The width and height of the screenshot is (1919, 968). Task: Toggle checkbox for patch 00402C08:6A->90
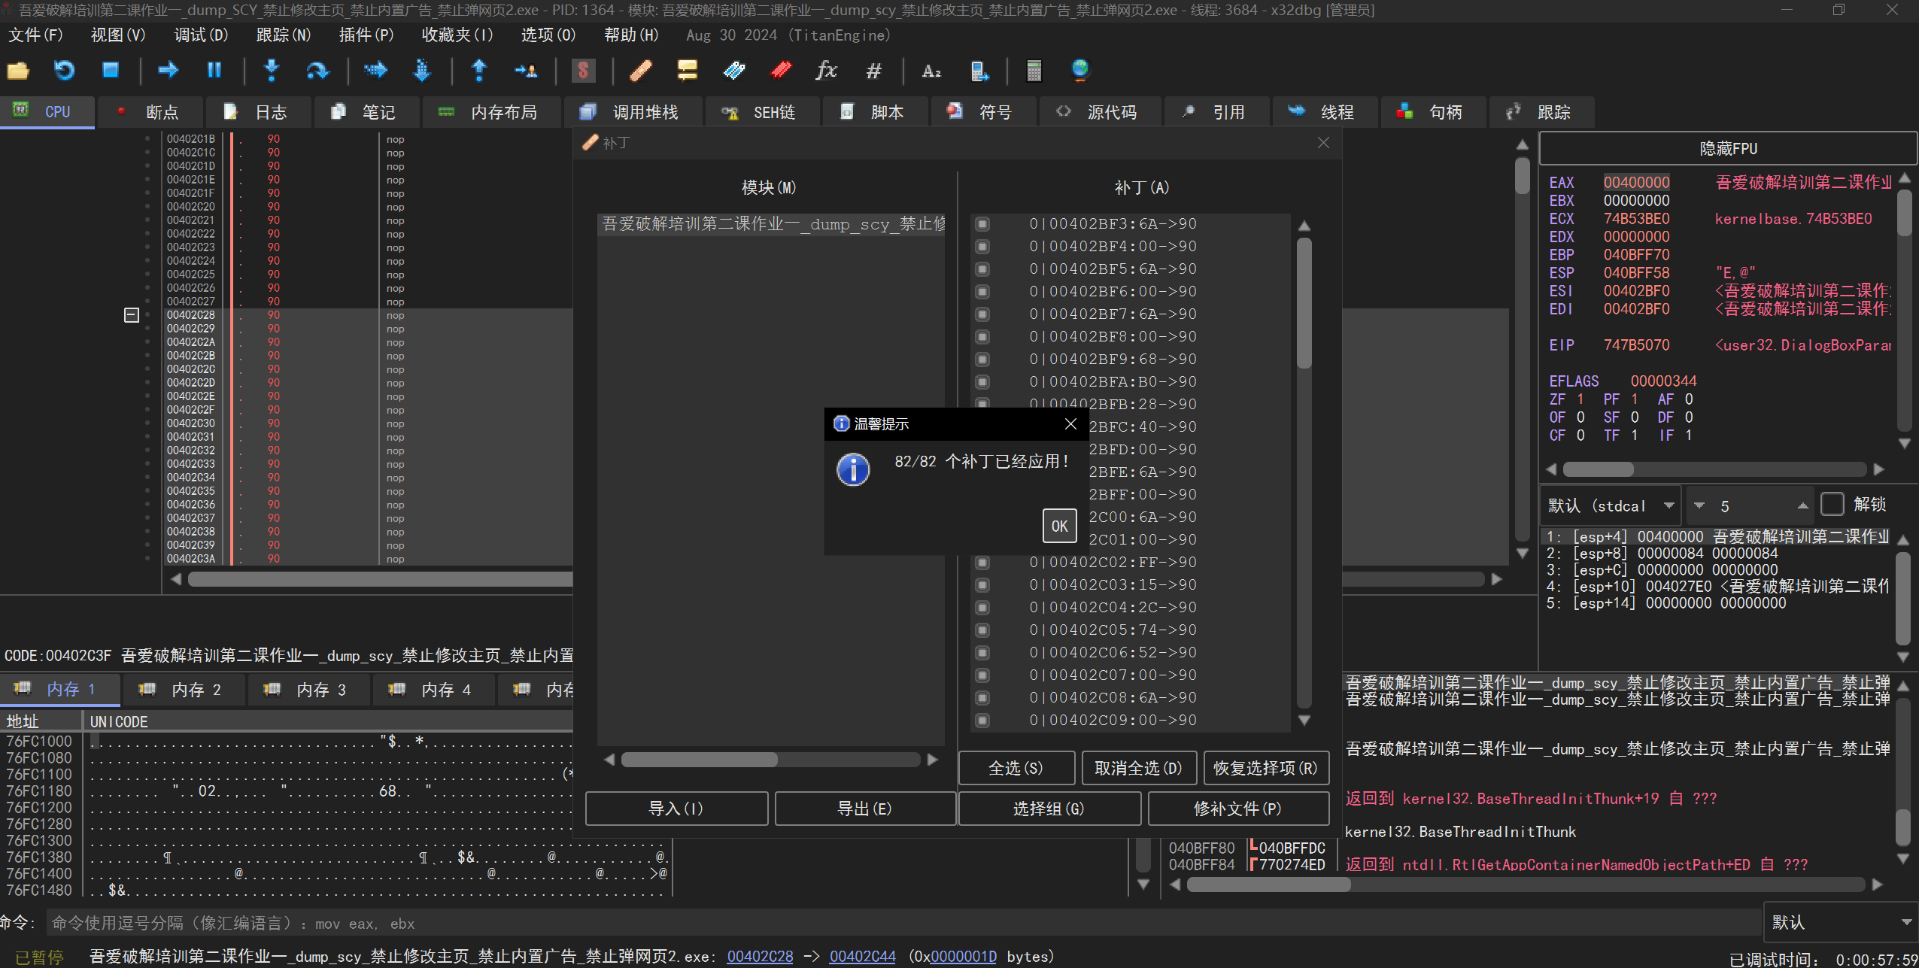(982, 698)
